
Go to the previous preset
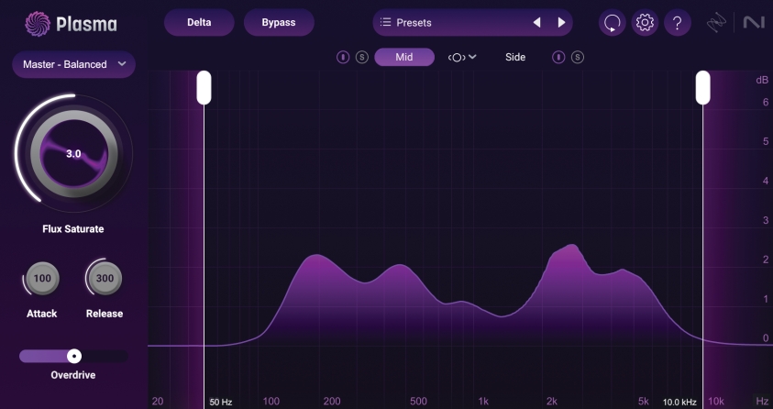(x=537, y=23)
